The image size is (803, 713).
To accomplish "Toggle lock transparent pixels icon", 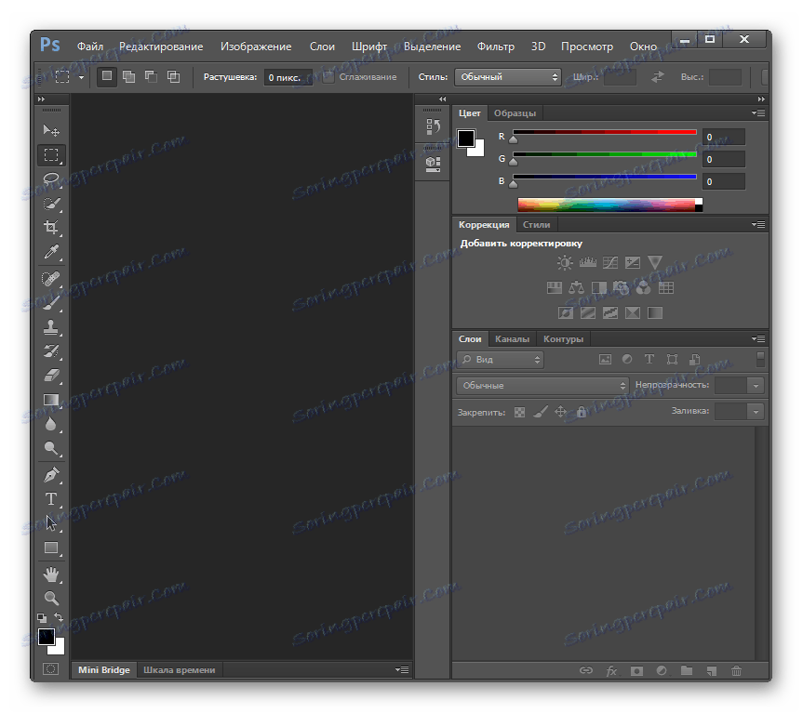I will point(520,412).
